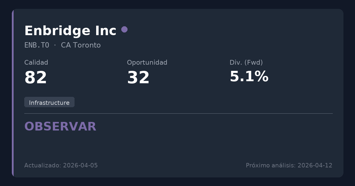
Task: Open the Enbridge Inc company title
Action: click(70, 31)
